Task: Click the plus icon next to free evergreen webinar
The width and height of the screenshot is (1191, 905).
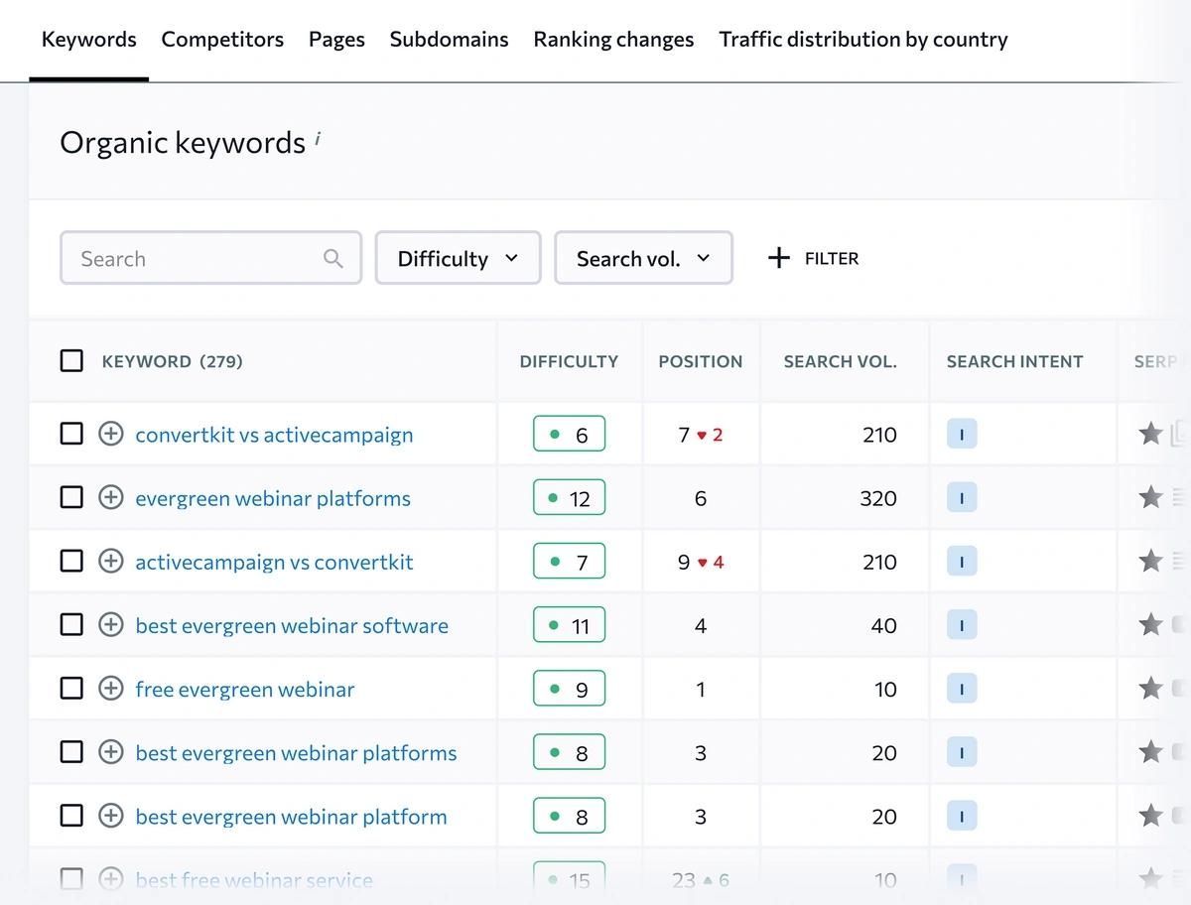Action: click(x=111, y=689)
